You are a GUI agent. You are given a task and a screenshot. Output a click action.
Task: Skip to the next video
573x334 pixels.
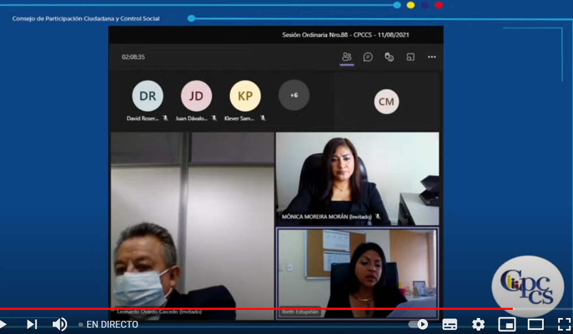[x=32, y=324]
